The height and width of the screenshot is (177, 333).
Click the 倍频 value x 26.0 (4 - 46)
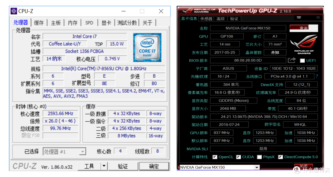tap(60, 121)
